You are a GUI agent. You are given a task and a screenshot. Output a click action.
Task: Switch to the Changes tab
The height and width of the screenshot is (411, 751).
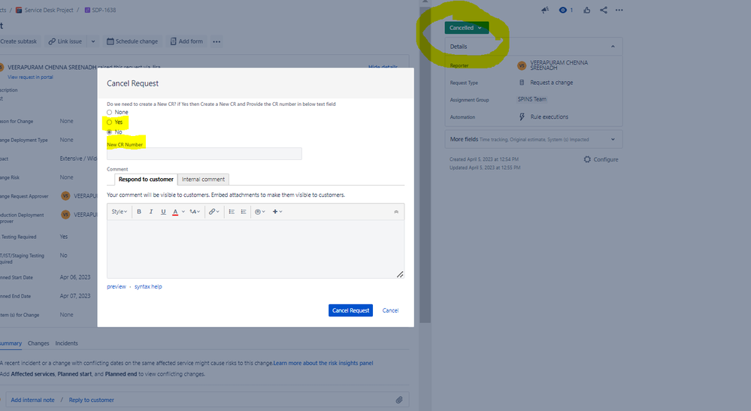[x=38, y=343]
